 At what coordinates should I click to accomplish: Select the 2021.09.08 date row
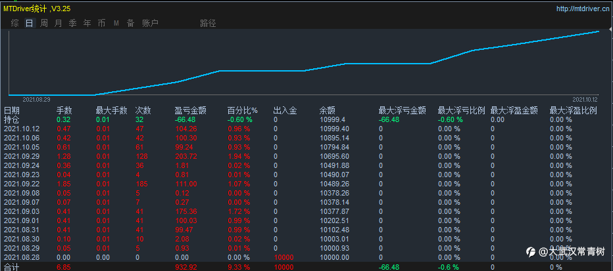pos(306,193)
